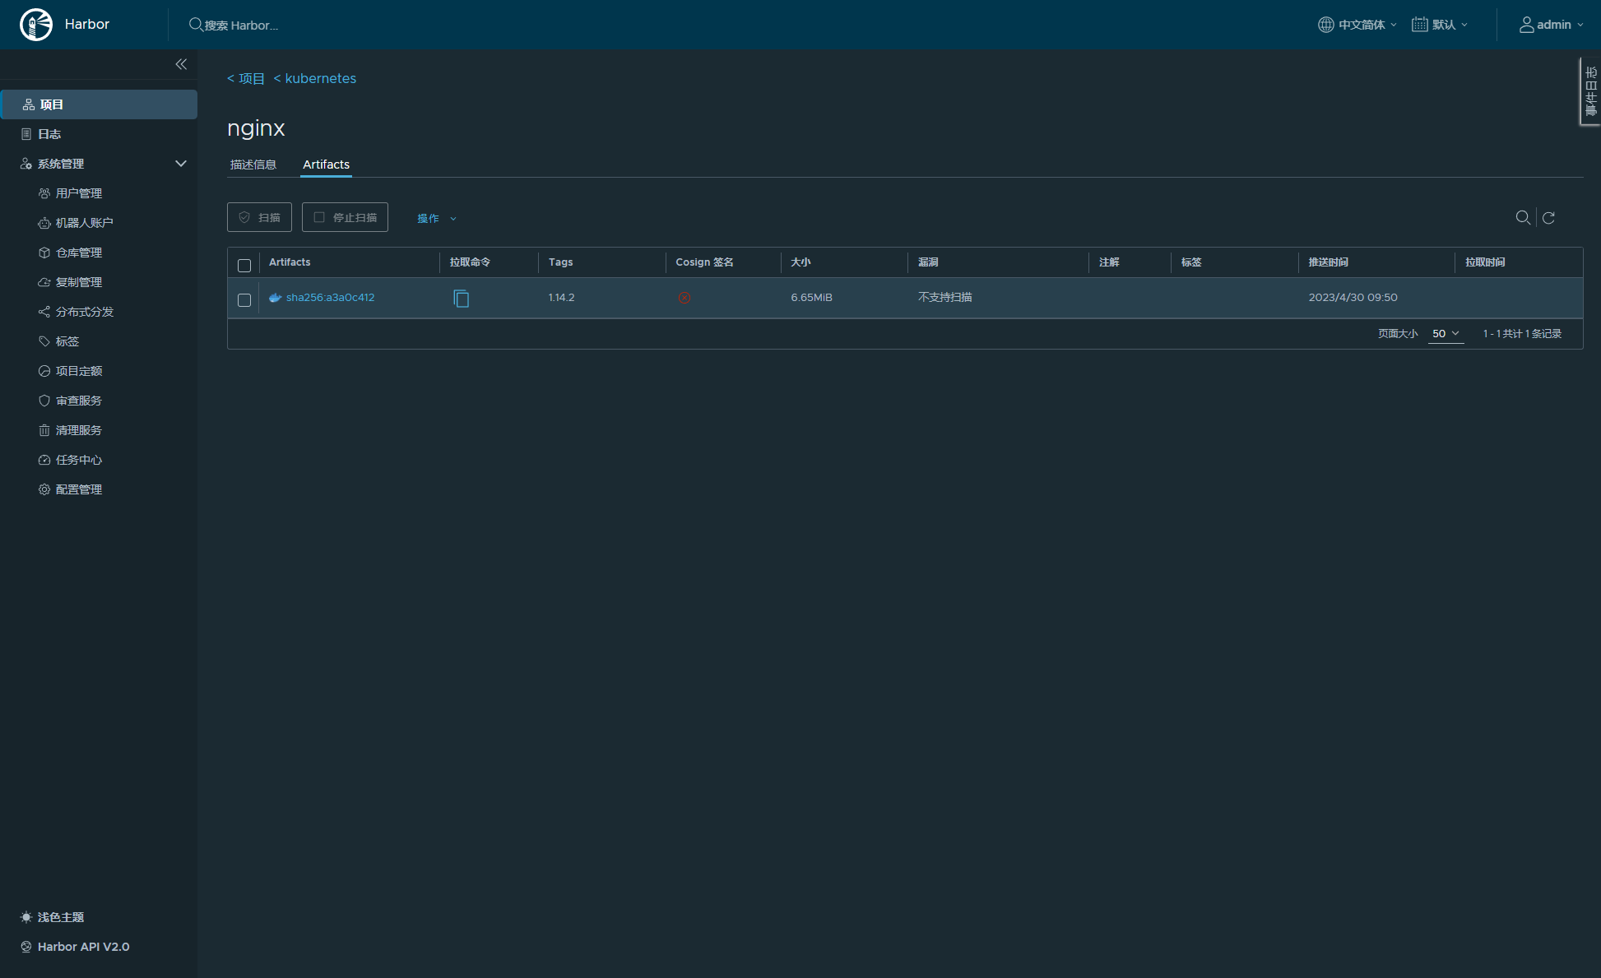Refresh the artifacts list
Screen dimensions: 1601x978
pyautogui.click(x=1548, y=217)
